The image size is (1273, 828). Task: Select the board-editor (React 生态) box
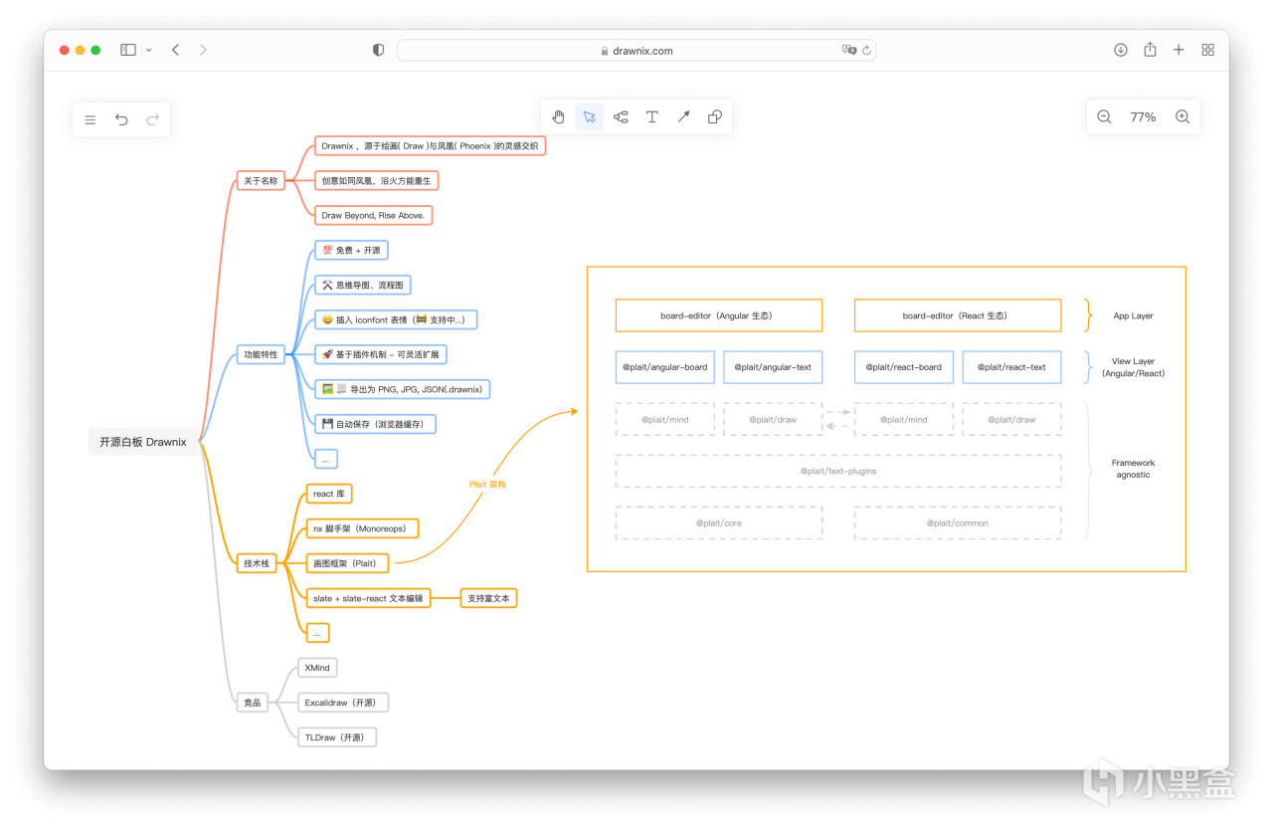pyautogui.click(x=958, y=315)
